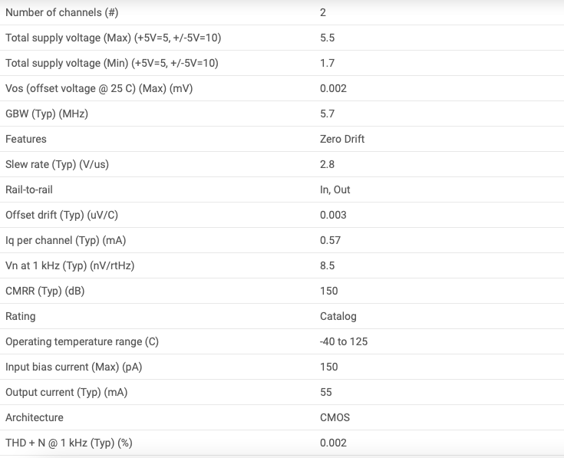This screenshot has width=564, height=458.
Task: Select the Vos offset voltage parameter label
Action: point(99,88)
